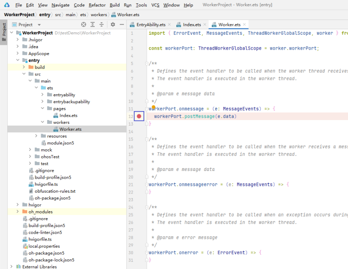
Task: Collapse the workers folder
Action: [42, 122]
